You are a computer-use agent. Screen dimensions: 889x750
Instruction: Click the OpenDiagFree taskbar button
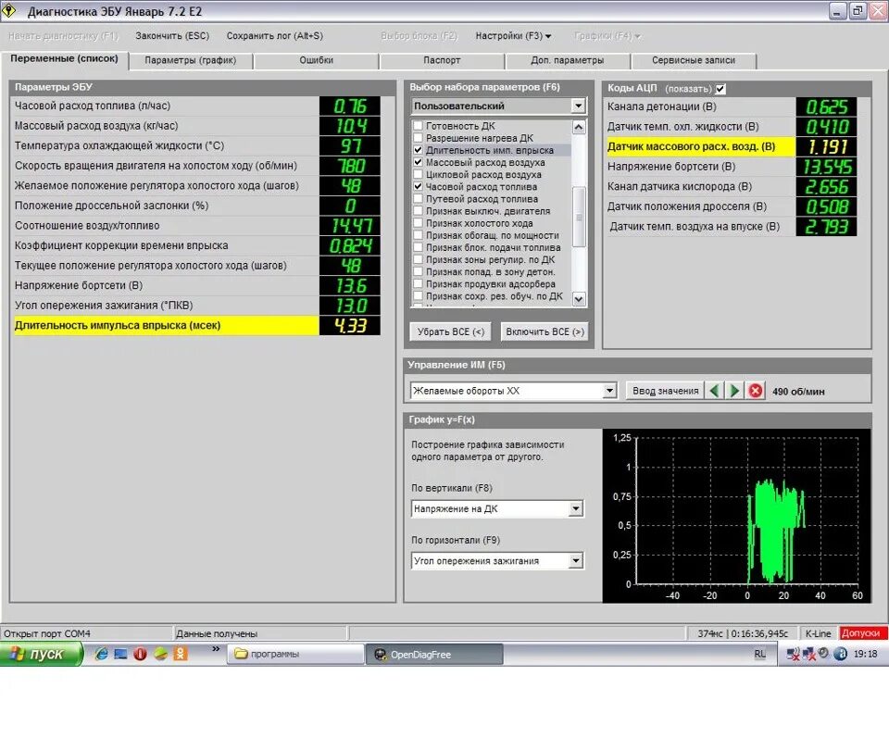pyautogui.click(x=434, y=655)
